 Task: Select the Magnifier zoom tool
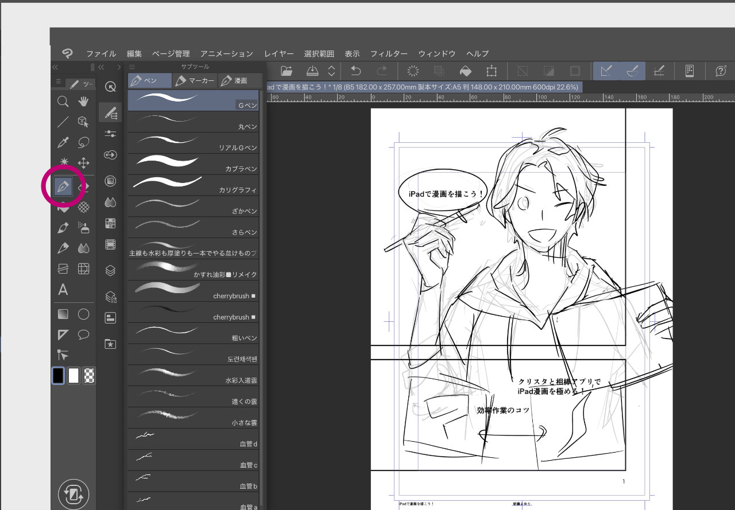point(63,102)
